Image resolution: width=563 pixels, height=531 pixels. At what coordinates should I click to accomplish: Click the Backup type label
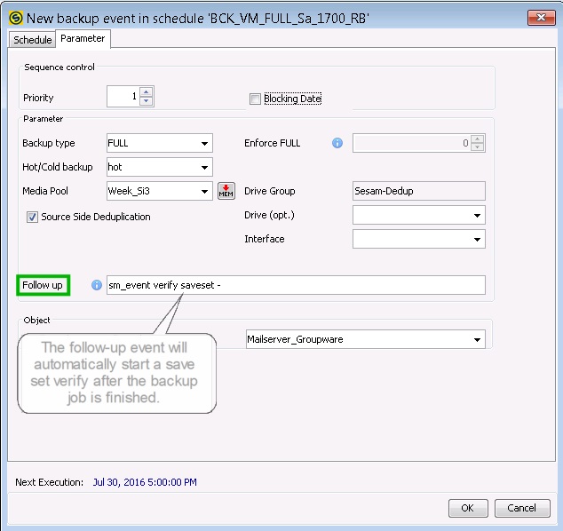49,143
